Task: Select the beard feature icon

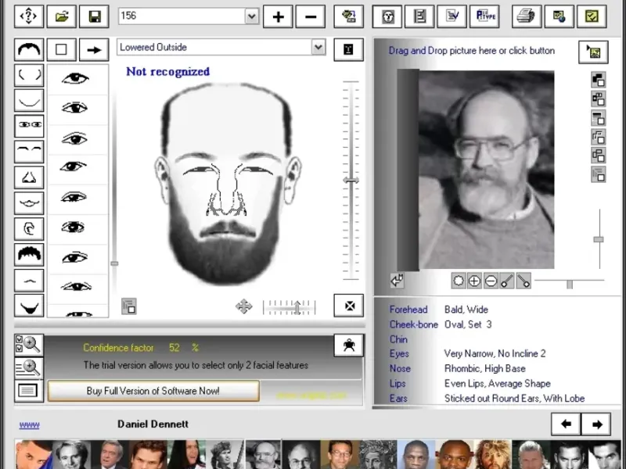Action: (x=29, y=306)
